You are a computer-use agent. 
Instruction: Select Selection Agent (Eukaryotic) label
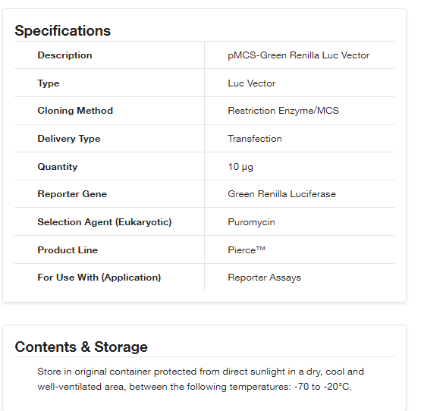(105, 222)
